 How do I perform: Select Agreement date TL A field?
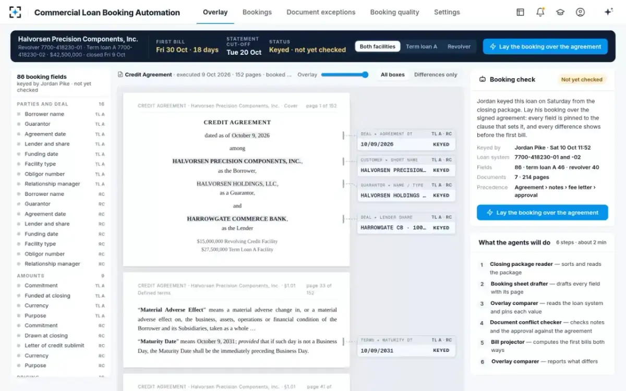(61, 134)
